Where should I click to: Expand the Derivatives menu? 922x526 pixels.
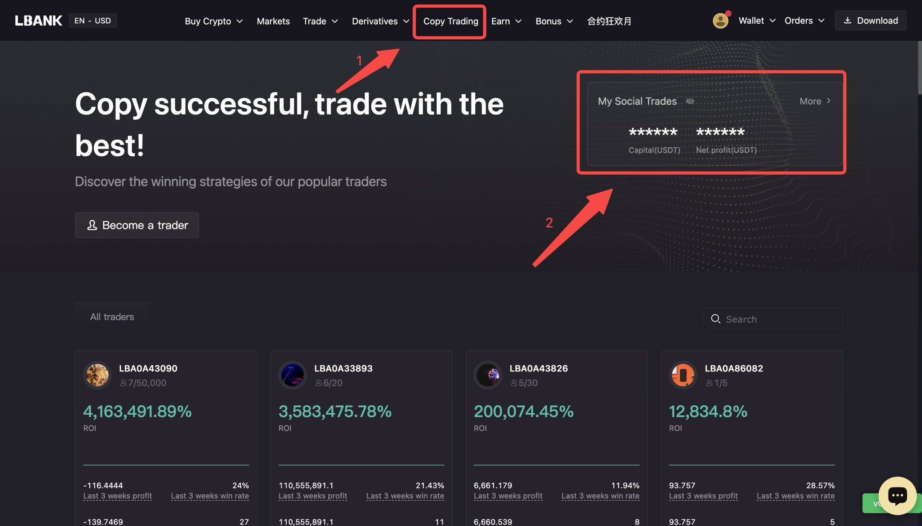tap(380, 21)
